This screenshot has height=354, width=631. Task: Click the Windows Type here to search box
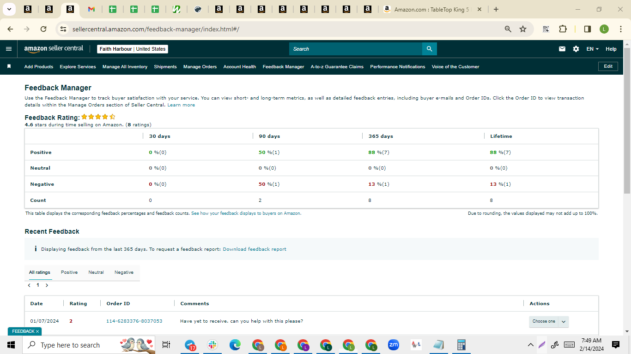pyautogui.click(x=88, y=345)
